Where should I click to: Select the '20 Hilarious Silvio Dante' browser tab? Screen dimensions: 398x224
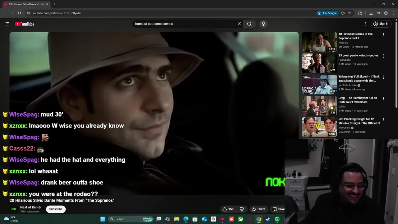(26, 4)
